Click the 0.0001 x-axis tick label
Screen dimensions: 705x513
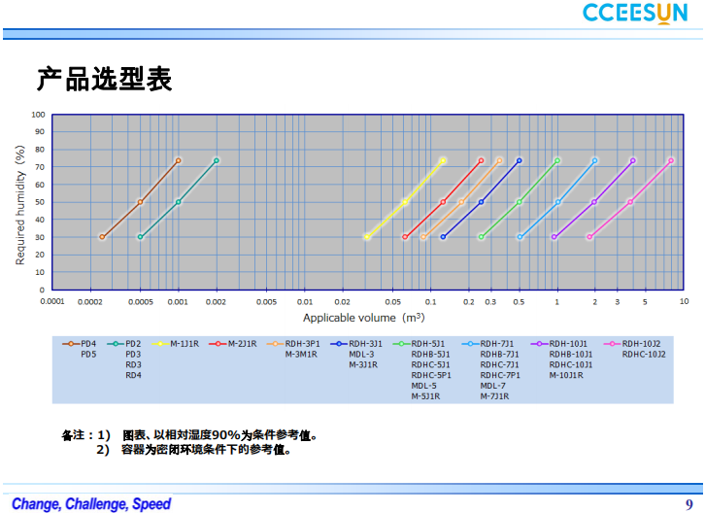(x=52, y=301)
